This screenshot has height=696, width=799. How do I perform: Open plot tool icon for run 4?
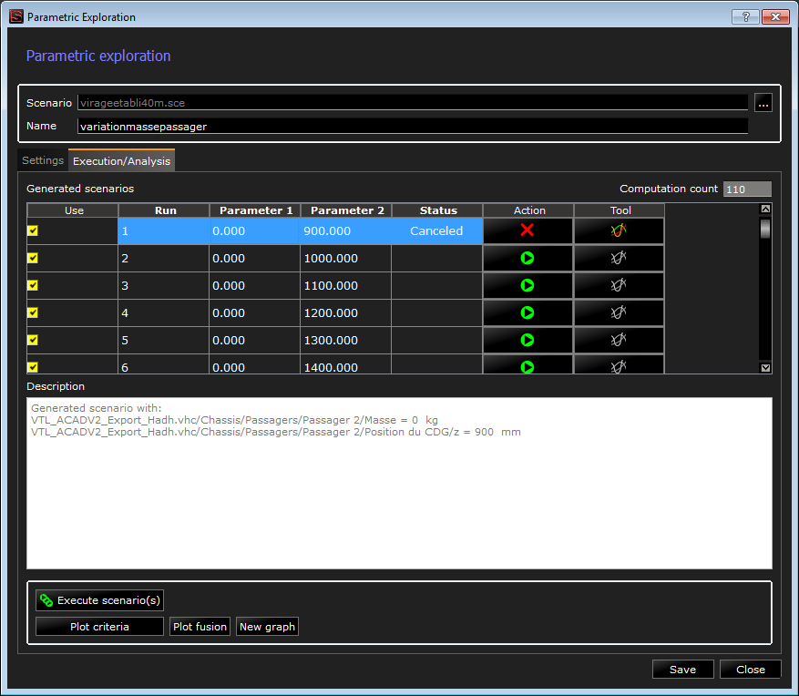[x=619, y=312]
